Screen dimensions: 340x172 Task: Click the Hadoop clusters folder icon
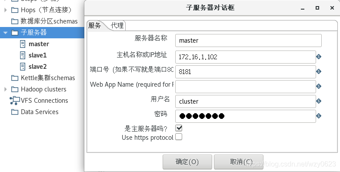point(15,89)
